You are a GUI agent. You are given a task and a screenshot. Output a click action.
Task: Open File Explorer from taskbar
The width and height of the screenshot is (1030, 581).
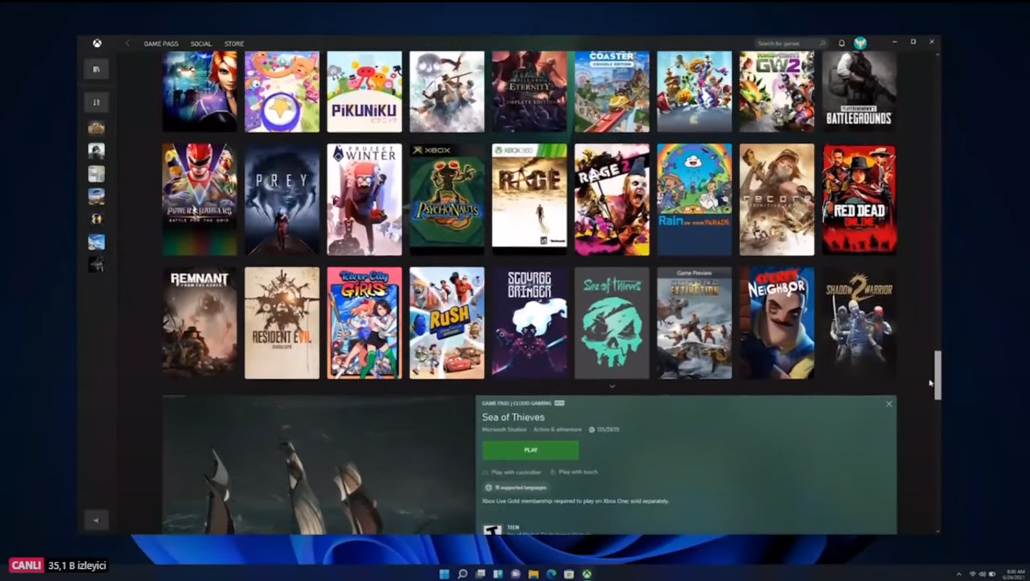tap(534, 574)
